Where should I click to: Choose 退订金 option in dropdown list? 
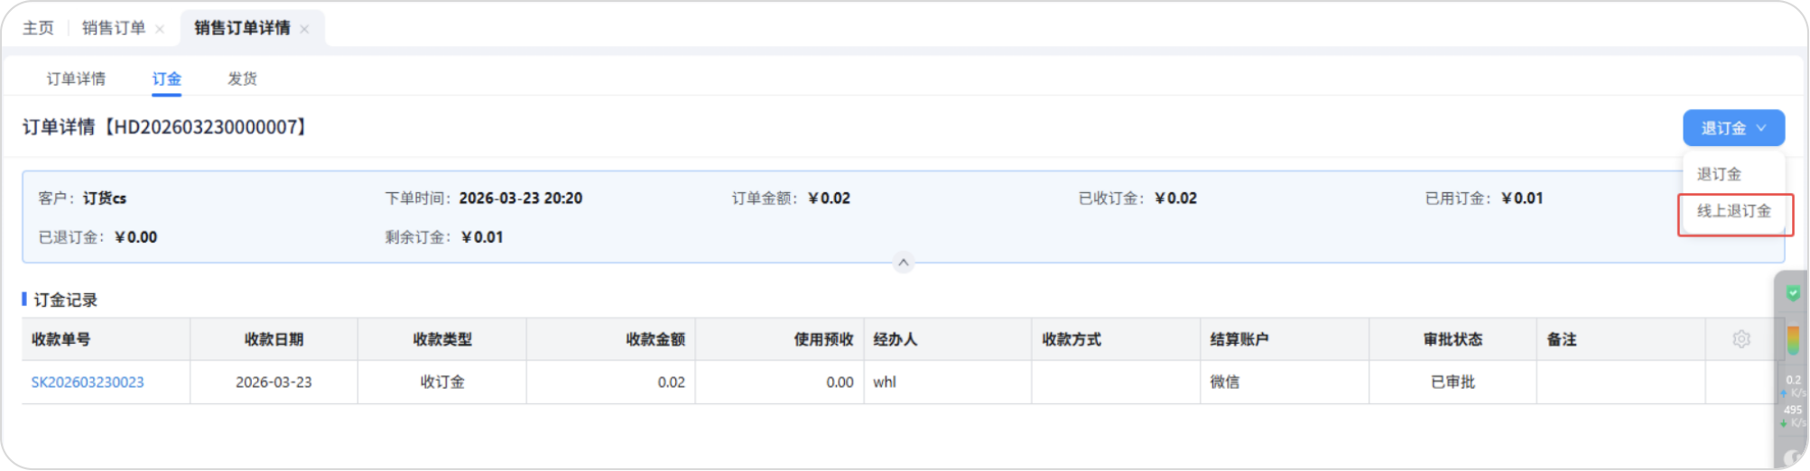click(1719, 174)
